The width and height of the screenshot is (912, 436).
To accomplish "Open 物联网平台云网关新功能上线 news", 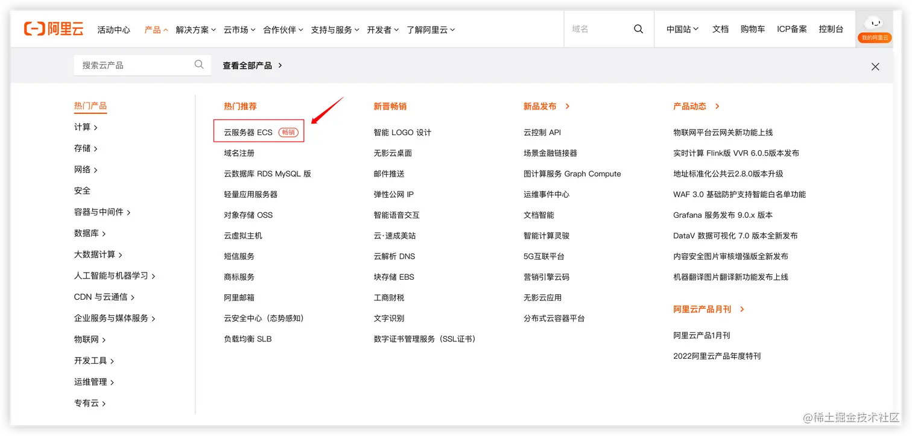I will click(x=723, y=132).
